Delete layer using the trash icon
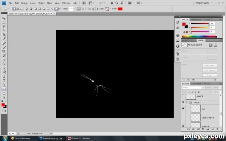 (217, 129)
